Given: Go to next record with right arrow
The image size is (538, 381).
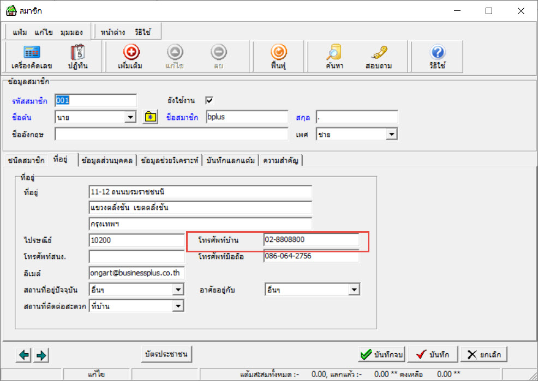Looking at the screenshot, I should (x=41, y=355).
